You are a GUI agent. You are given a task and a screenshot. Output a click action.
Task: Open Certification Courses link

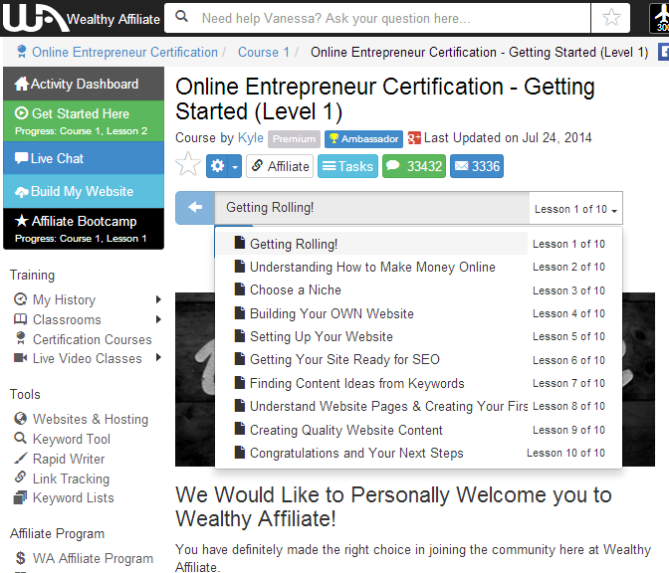[x=93, y=339]
